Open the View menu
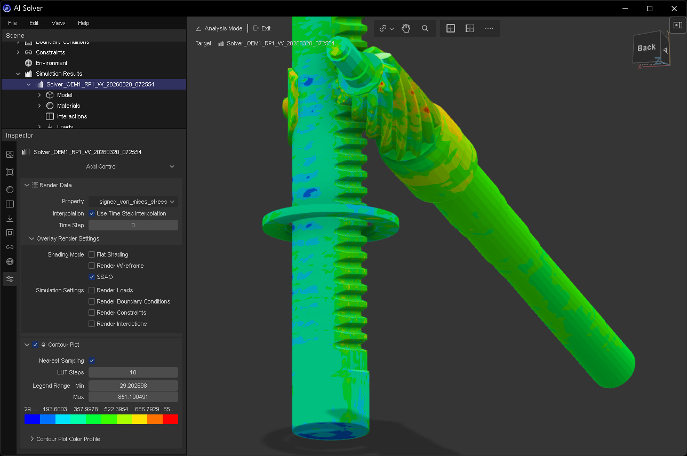687x456 pixels. pos(58,23)
